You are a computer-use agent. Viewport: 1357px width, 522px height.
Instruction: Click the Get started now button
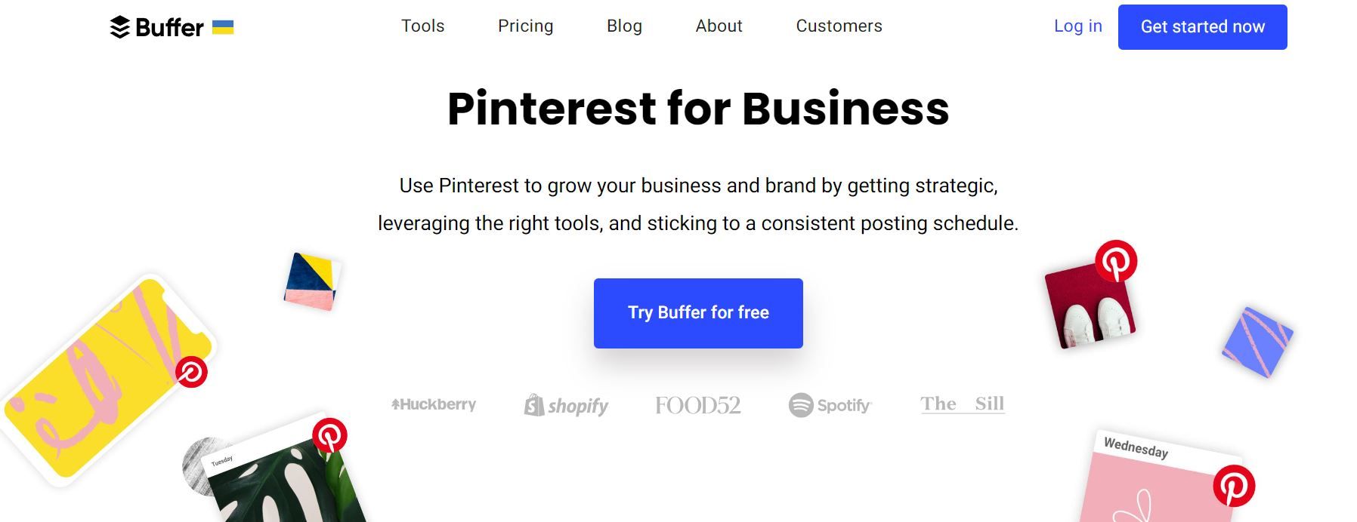pyautogui.click(x=1202, y=26)
